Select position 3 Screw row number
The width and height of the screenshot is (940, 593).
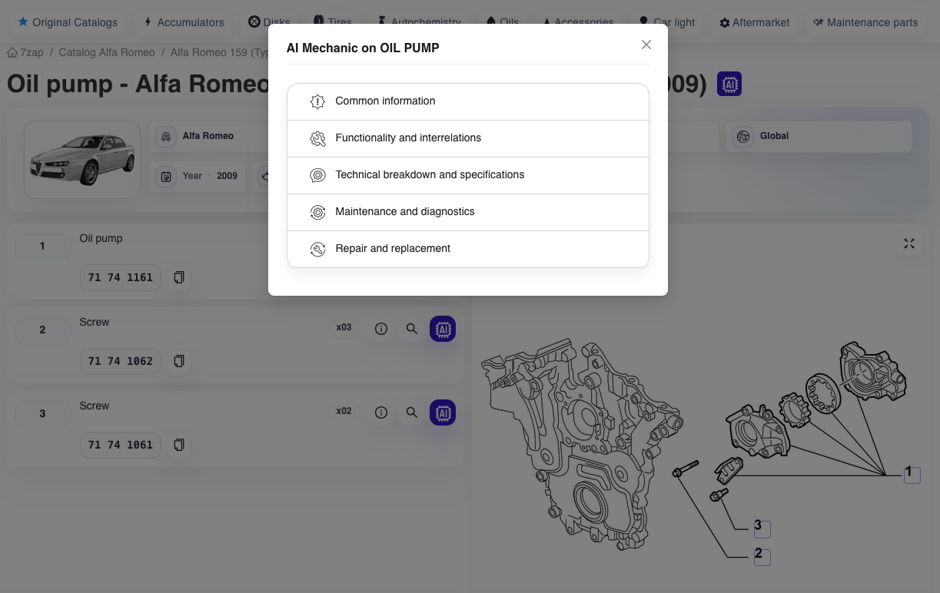(x=42, y=414)
